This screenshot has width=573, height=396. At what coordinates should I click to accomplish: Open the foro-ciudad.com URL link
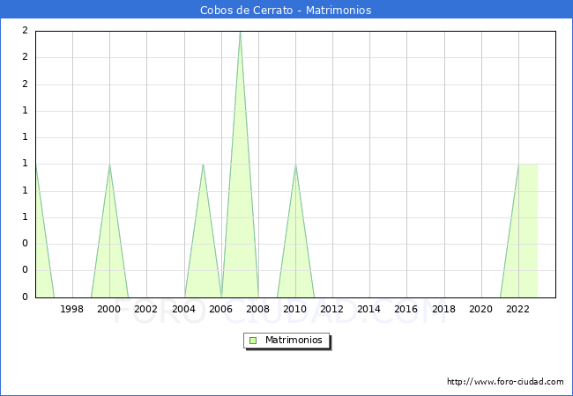505,382
